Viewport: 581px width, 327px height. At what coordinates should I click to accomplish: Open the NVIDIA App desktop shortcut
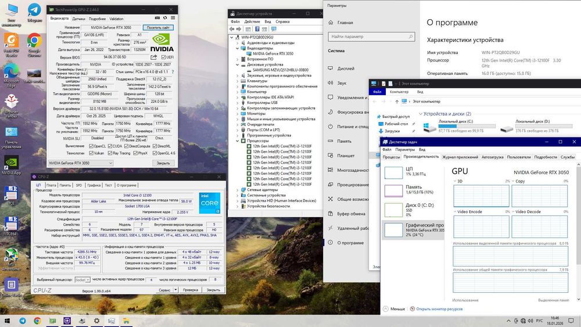click(11, 165)
